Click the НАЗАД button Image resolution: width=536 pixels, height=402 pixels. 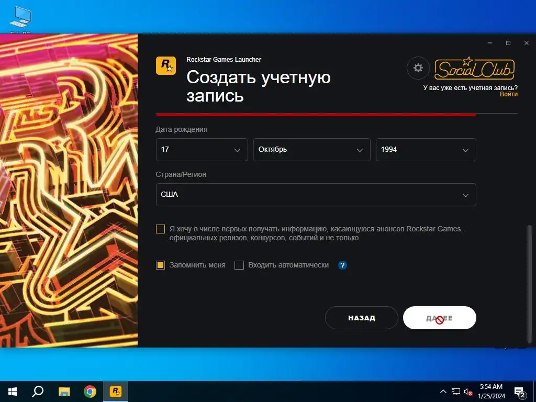tap(362, 318)
